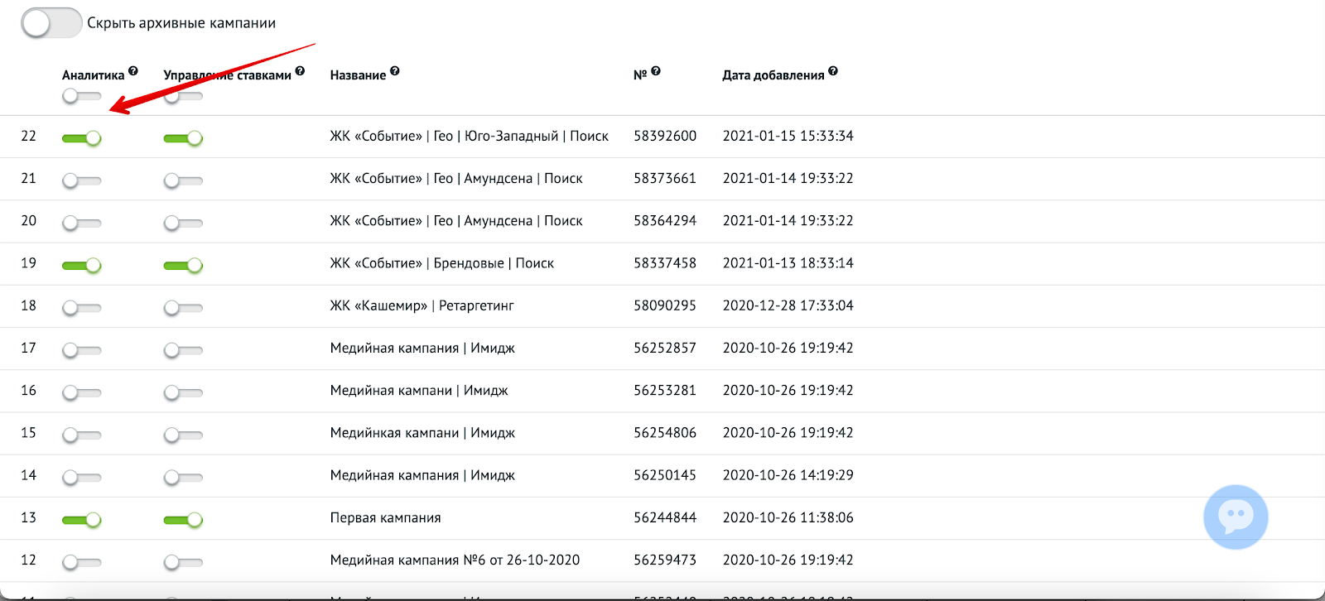This screenshot has width=1325, height=601.
Task: Click campaign name Первая кампания
Action: coord(386,517)
